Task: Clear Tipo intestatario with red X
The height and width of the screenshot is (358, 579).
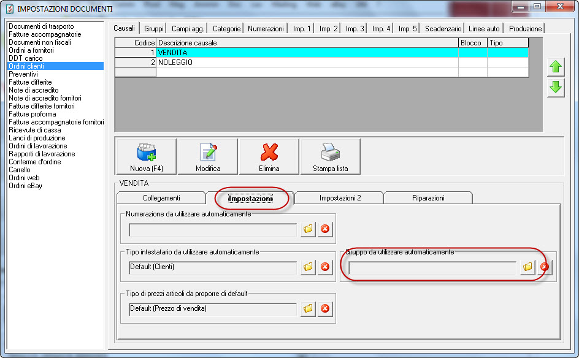Action: point(325,267)
